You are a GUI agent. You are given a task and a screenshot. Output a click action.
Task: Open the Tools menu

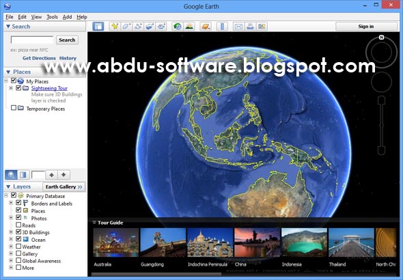tap(52, 17)
